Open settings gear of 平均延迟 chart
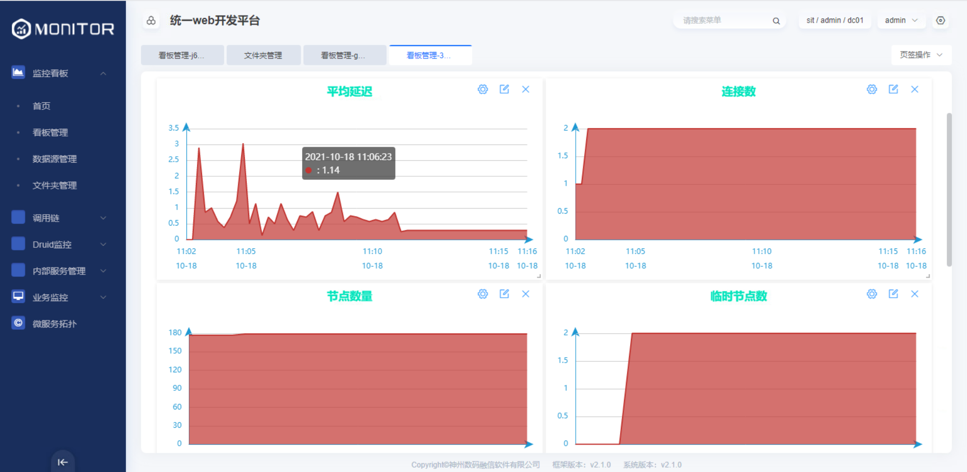967x472 pixels. 482,89
